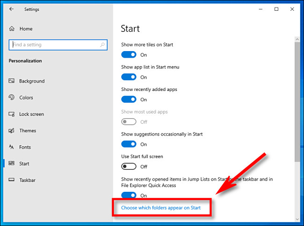This screenshot has height=226, width=304.
Task: Click the Home icon in sidebar
Action: [12, 29]
